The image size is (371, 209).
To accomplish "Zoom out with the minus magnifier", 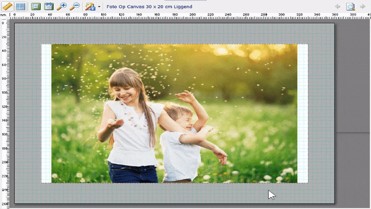I will pyautogui.click(x=75, y=7).
